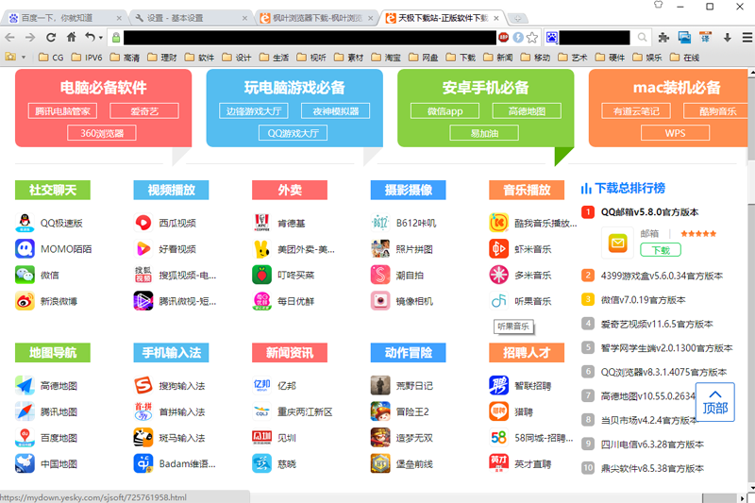Click the 顶部 back-to-top button
Screen dimensions: 755x503
coord(715,401)
